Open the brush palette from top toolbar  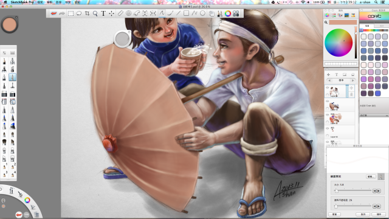pyautogui.click(x=219, y=13)
